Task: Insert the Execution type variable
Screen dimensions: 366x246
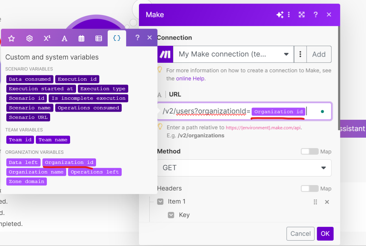Action: [x=103, y=89]
